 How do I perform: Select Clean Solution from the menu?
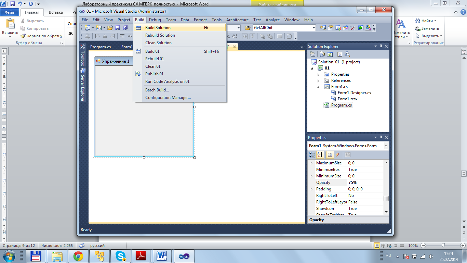[x=179, y=43]
